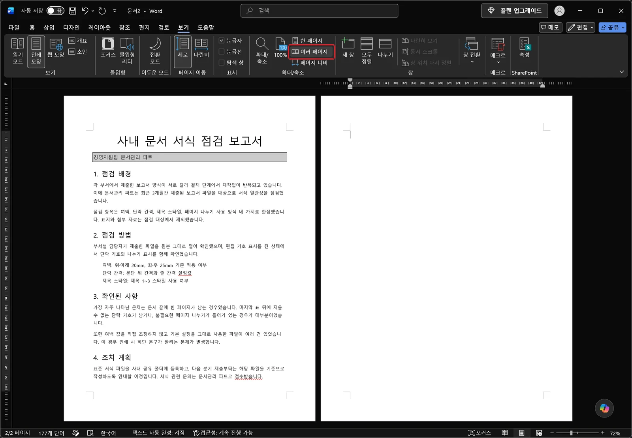Redo the last action
The height and width of the screenshot is (438, 632).
coord(102,11)
